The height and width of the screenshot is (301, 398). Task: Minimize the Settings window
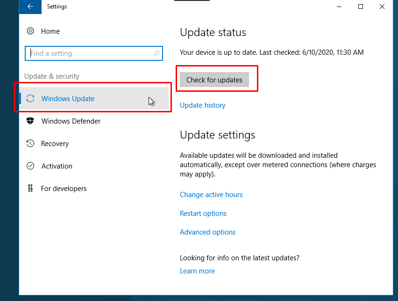pyautogui.click(x=339, y=7)
